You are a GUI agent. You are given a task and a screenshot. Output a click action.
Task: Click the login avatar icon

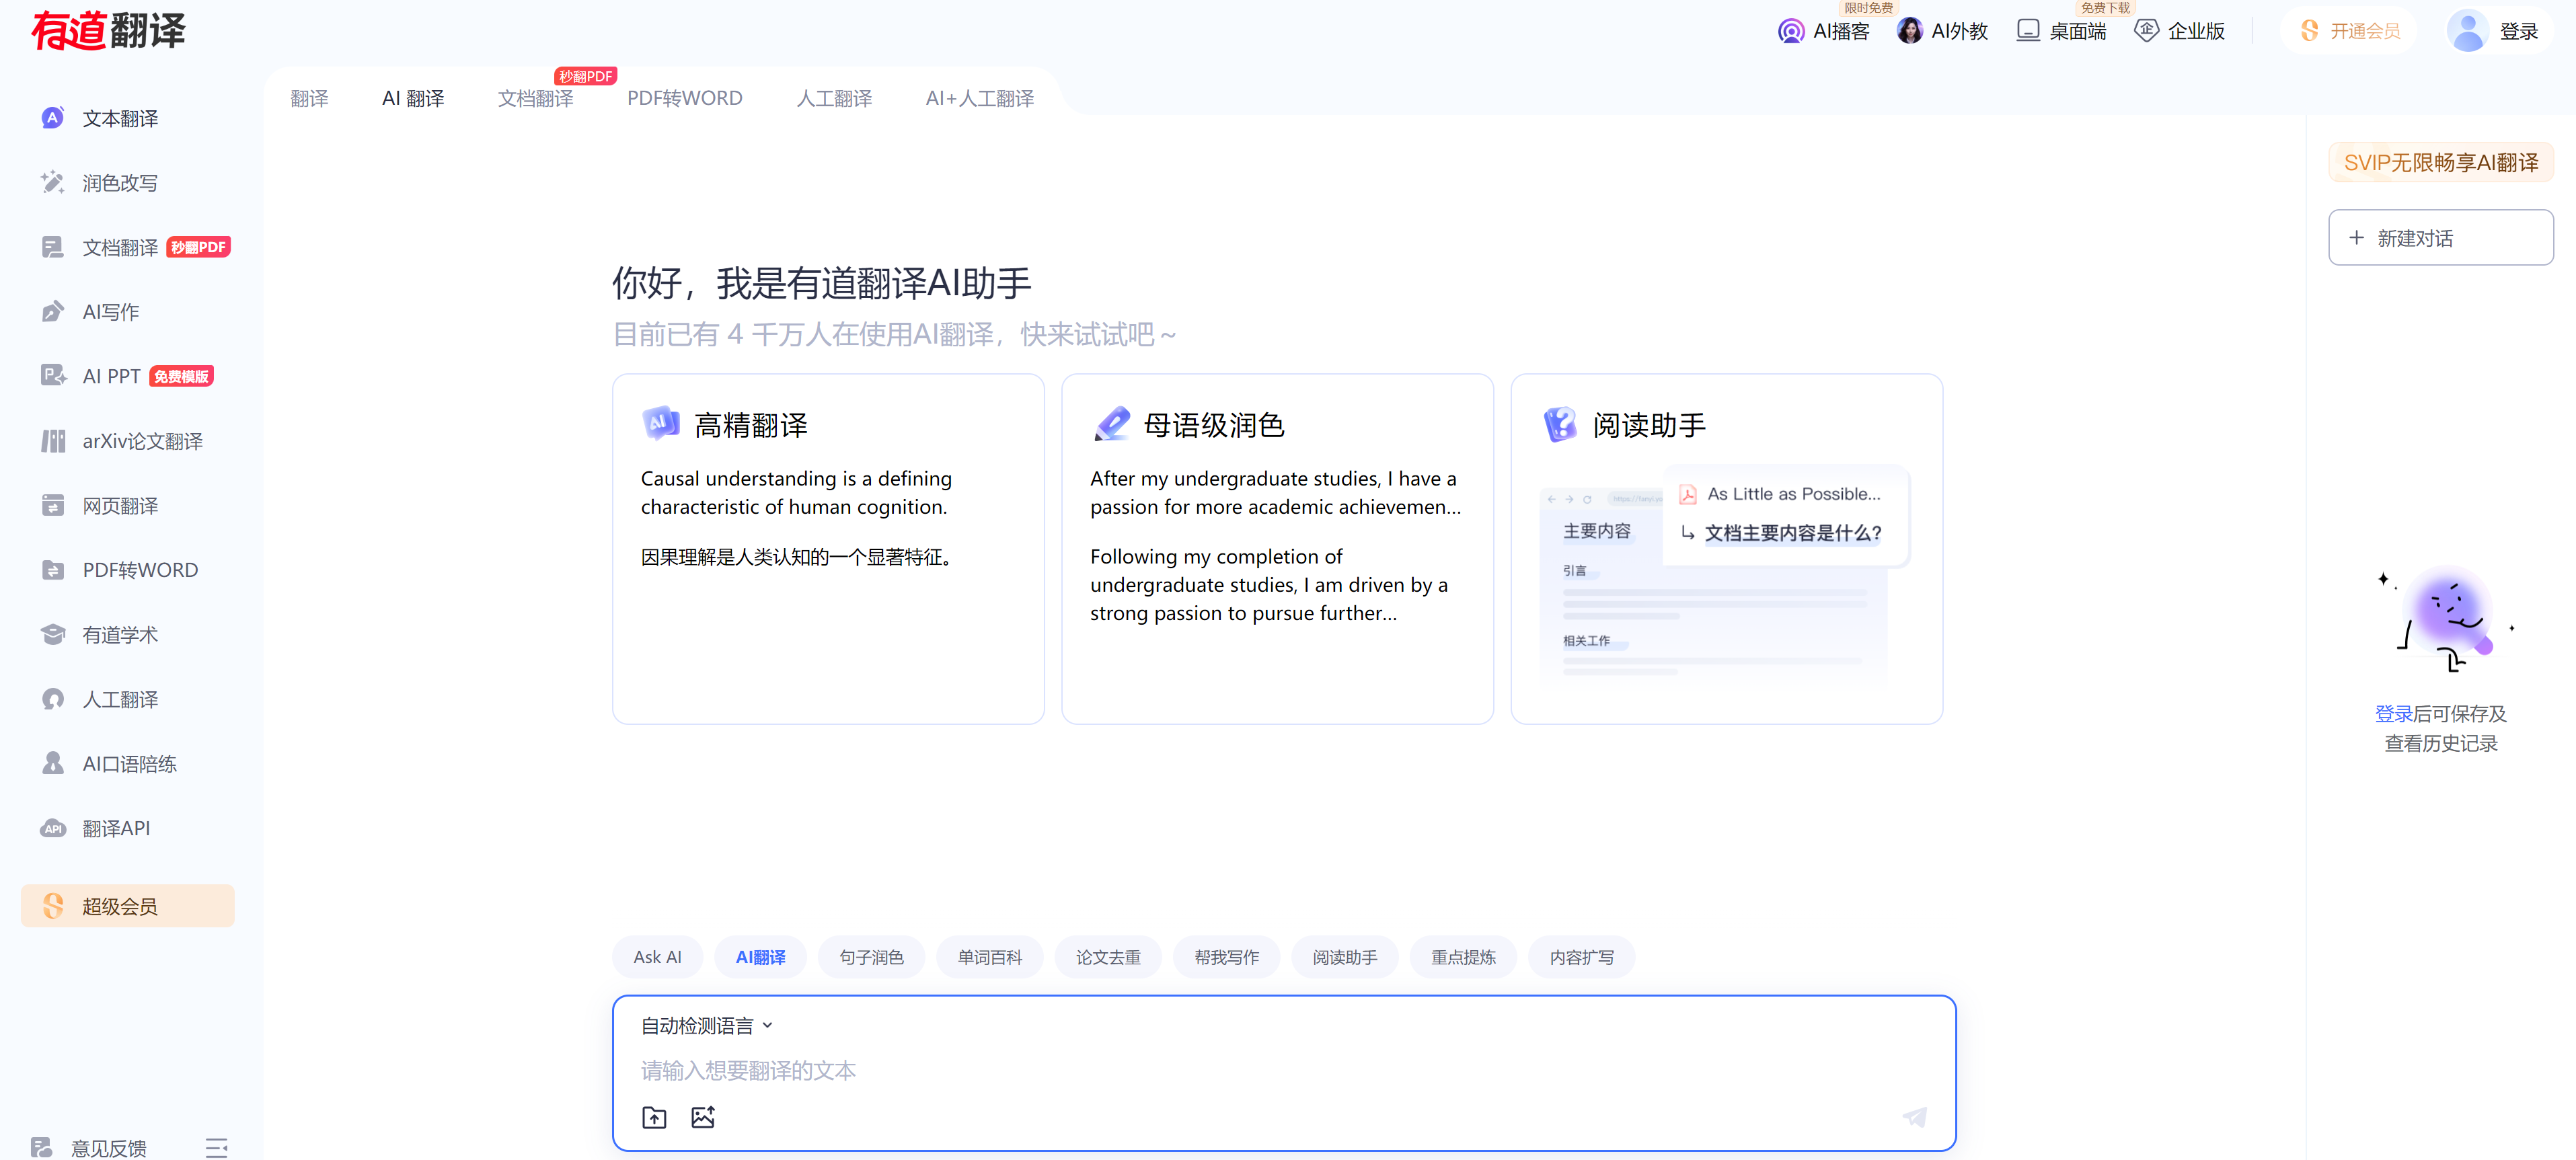(2467, 31)
